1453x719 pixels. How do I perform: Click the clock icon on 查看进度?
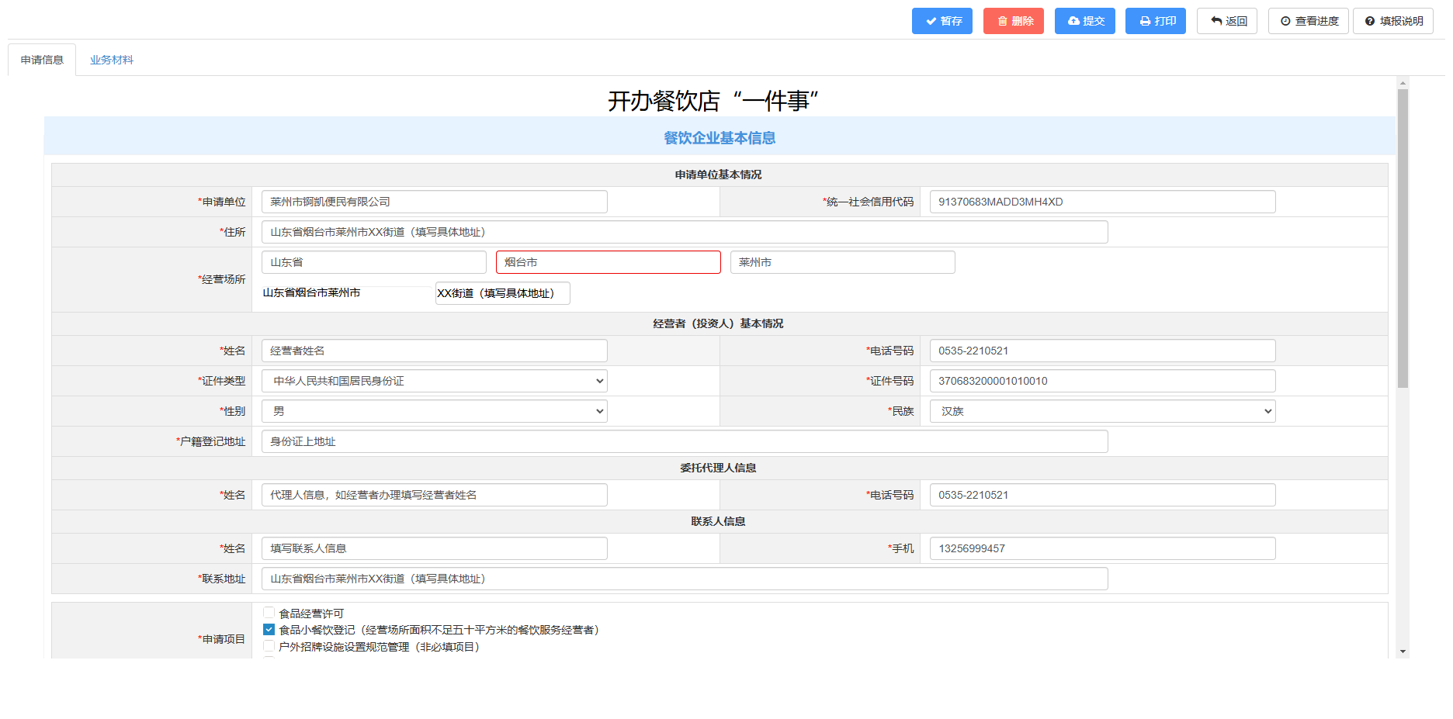pos(1285,22)
